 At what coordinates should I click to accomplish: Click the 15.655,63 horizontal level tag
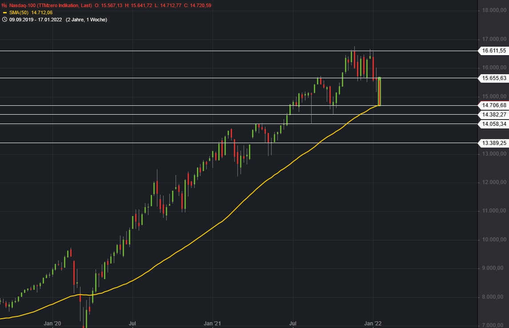[494, 79]
